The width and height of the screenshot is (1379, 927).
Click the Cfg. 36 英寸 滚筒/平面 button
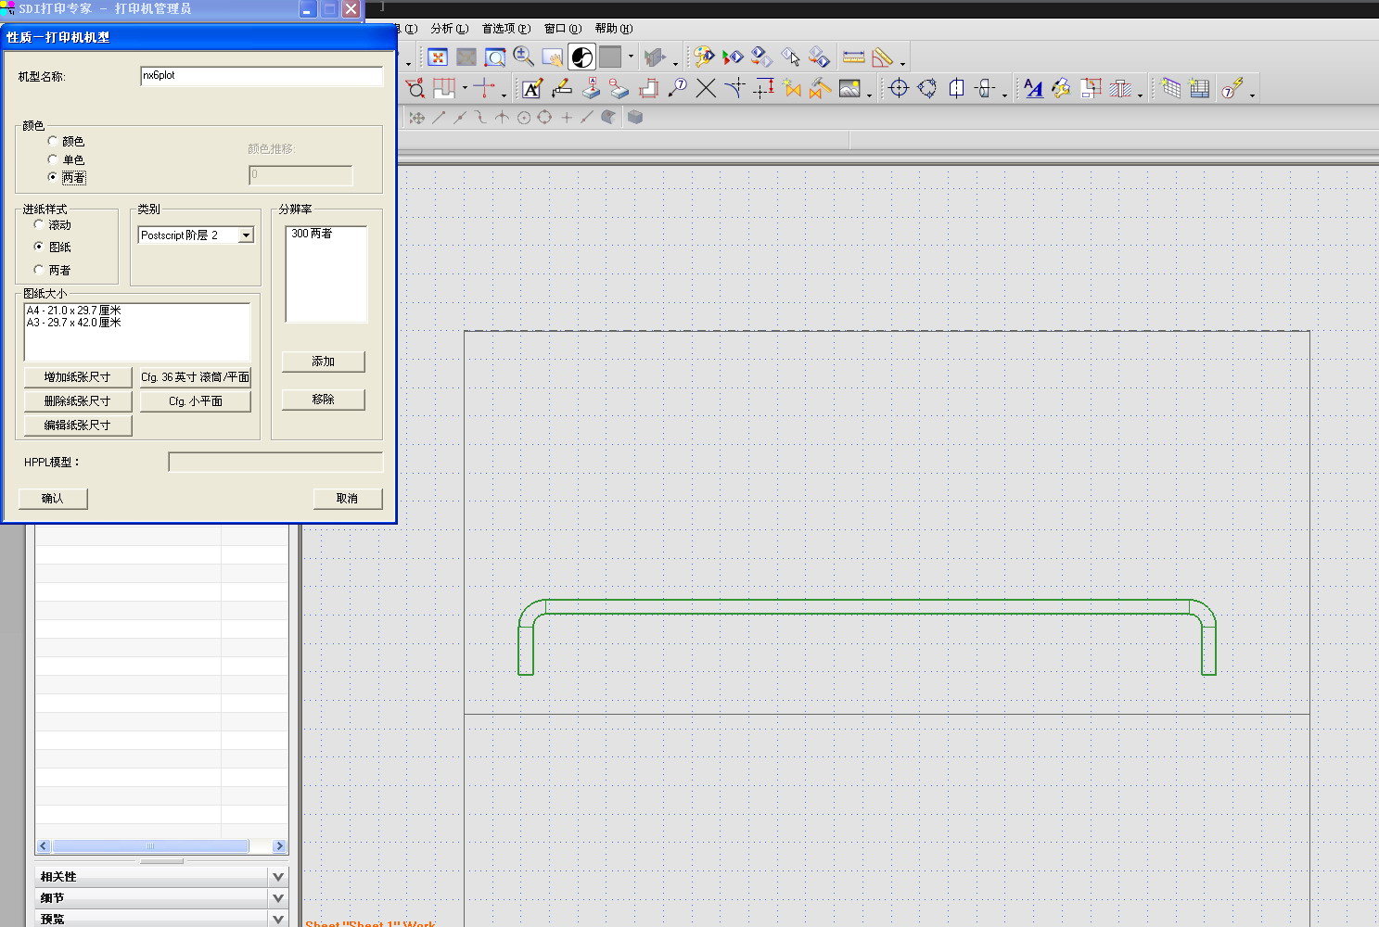pyautogui.click(x=196, y=377)
